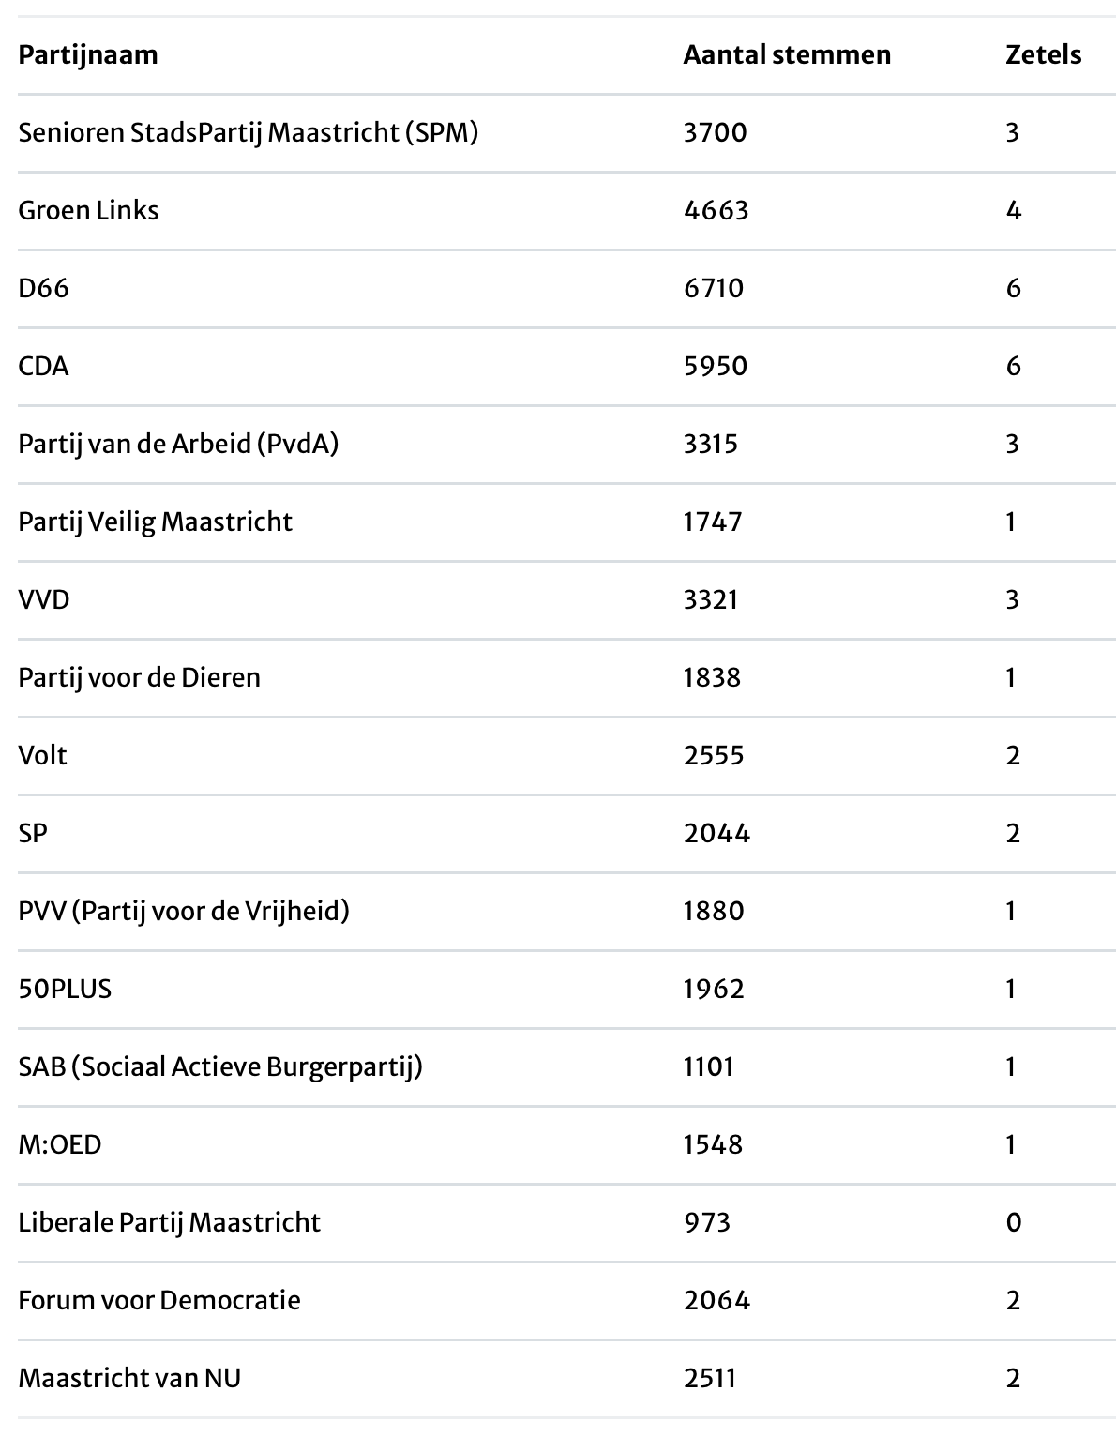The height and width of the screenshot is (1437, 1116).
Task: Select the Senioren StadsPartij Maastricht (SPM) row name
Action: [x=248, y=132]
